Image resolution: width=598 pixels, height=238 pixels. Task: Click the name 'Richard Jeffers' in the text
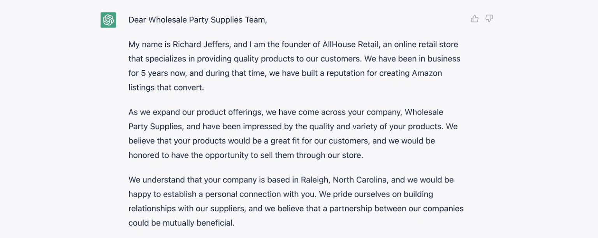pos(202,44)
